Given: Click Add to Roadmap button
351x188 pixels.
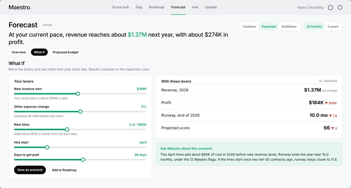Looking at the screenshot, I should (x=64, y=170).
